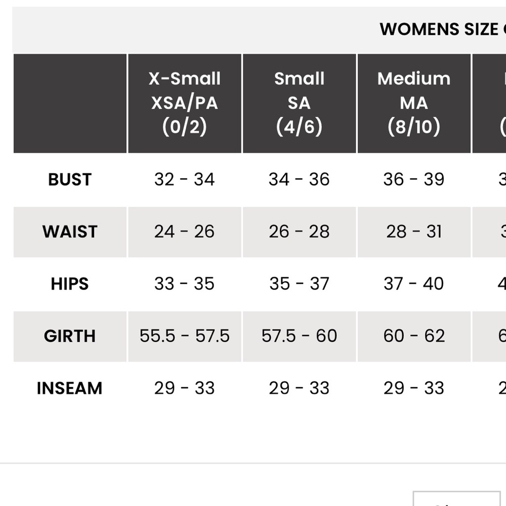
Task: Click the Medium waist value 28 - 31
Action: (414, 232)
